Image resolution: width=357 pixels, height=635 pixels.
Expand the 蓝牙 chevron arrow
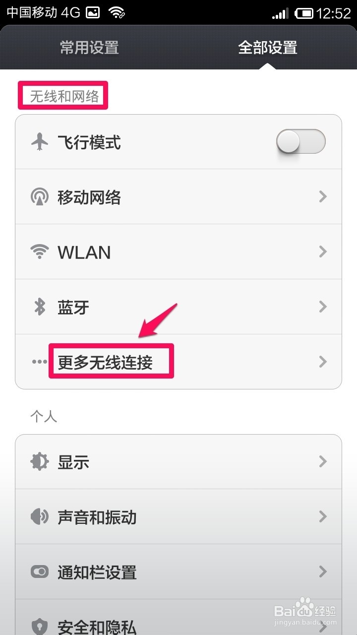click(x=323, y=307)
